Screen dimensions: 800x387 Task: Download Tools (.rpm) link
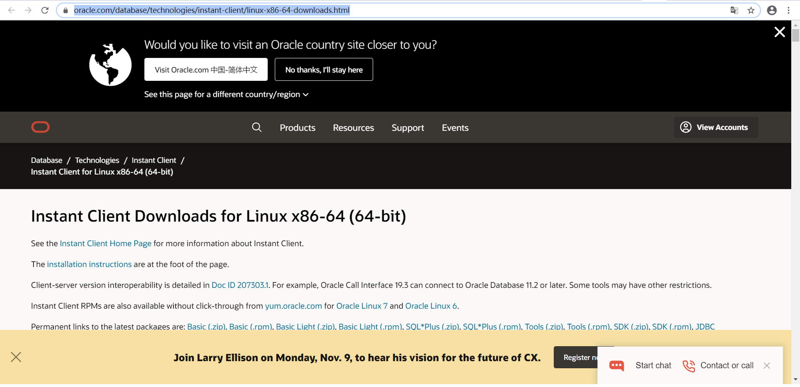click(x=588, y=326)
